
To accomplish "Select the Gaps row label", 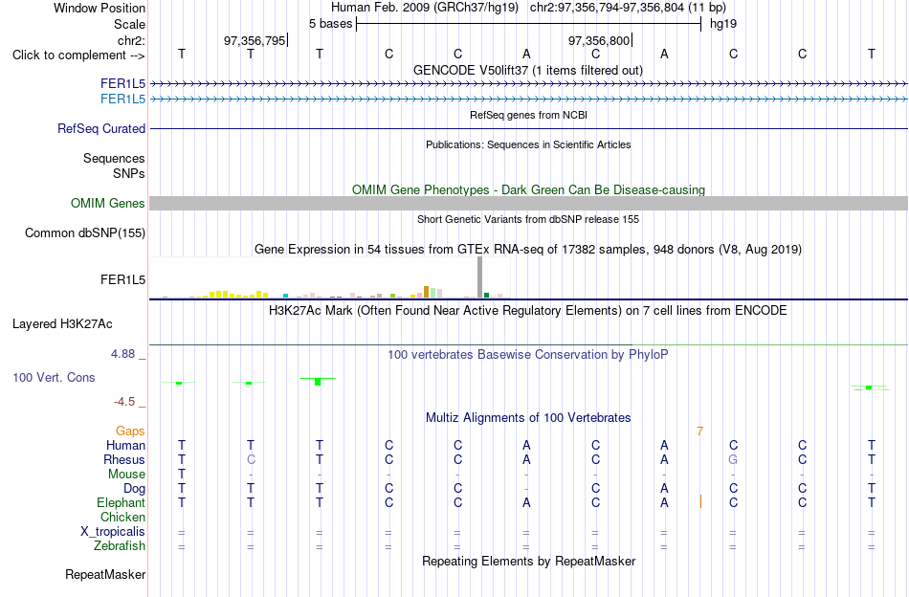I will click(130, 431).
